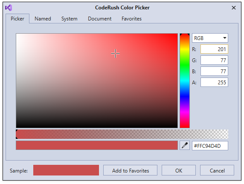Click the R value input field
The image size is (244, 184).
pos(214,49)
